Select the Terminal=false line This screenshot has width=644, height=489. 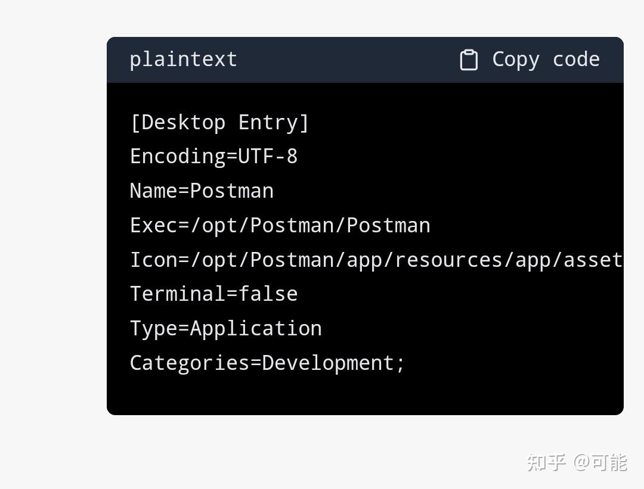(x=213, y=293)
